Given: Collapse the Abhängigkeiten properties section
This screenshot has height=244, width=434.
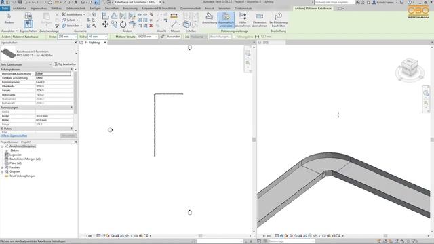Looking at the screenshot, I should pyautogui.click(x=72, y=69).
